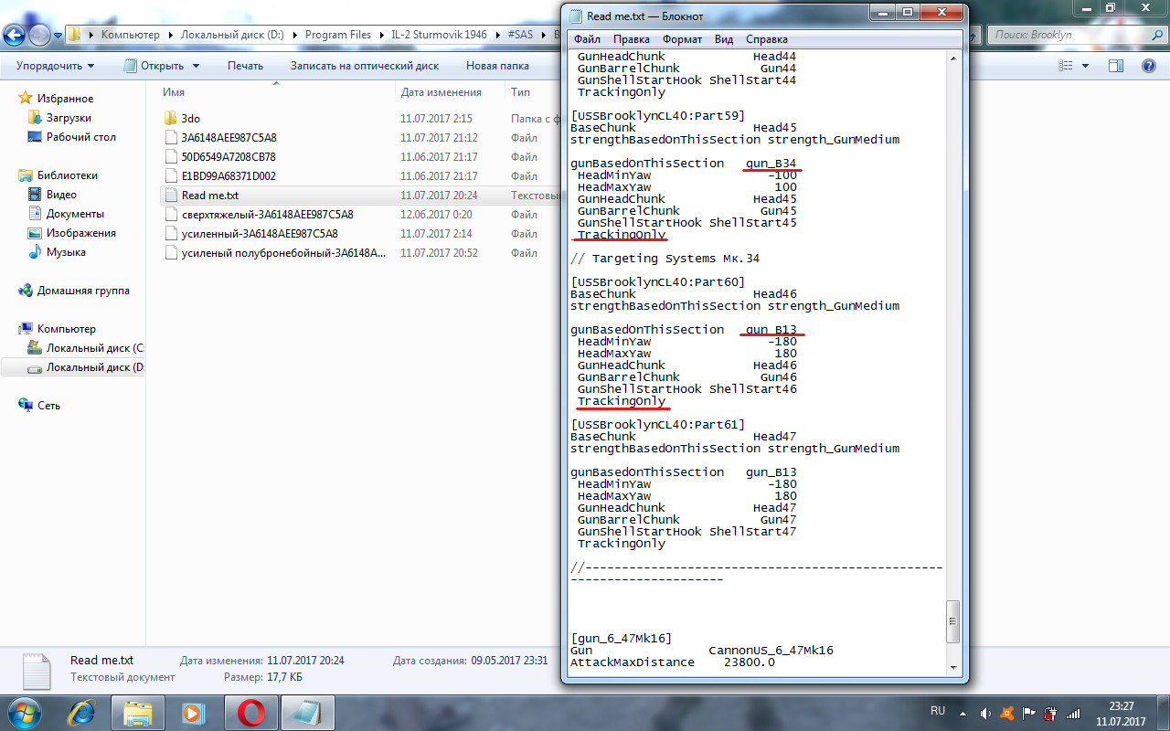
Task: Click the Изображения library icon
Action: tap(35, 233)
